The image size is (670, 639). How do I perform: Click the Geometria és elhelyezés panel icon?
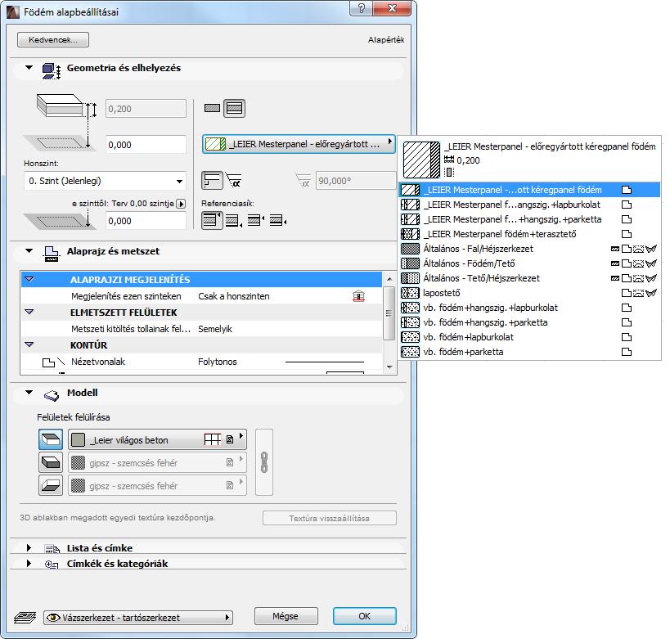[52, 70]
